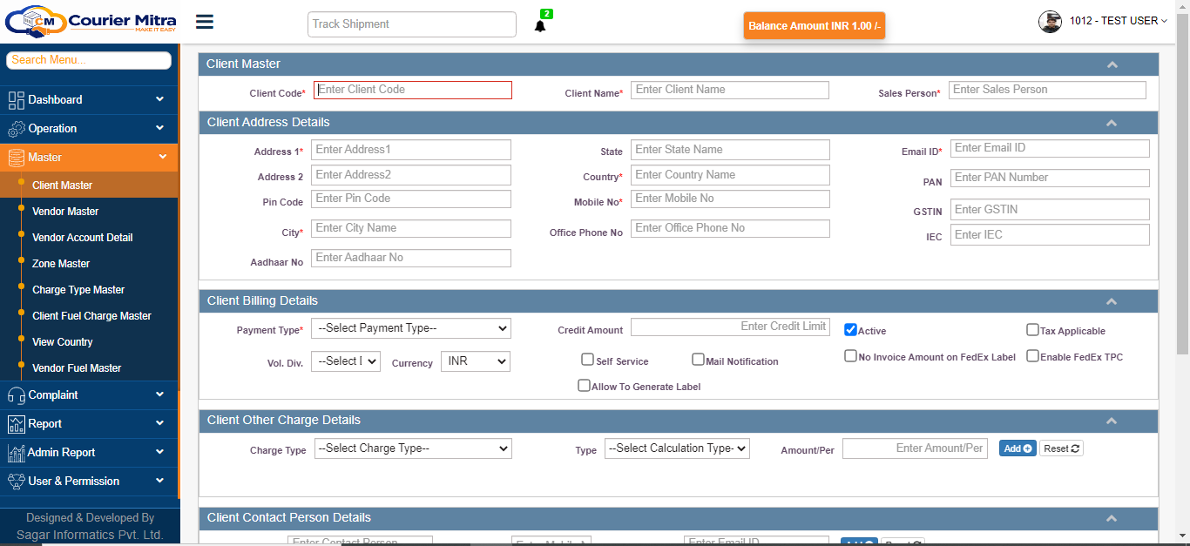Select the Dashboard icon in the sidebar

[16, 99]
